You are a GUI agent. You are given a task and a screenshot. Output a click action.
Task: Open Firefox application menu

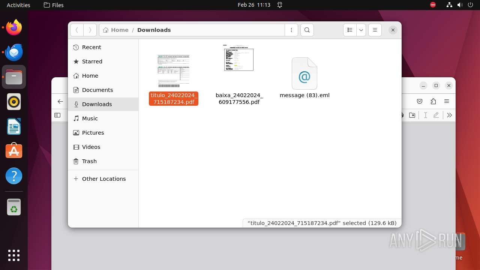447,101
